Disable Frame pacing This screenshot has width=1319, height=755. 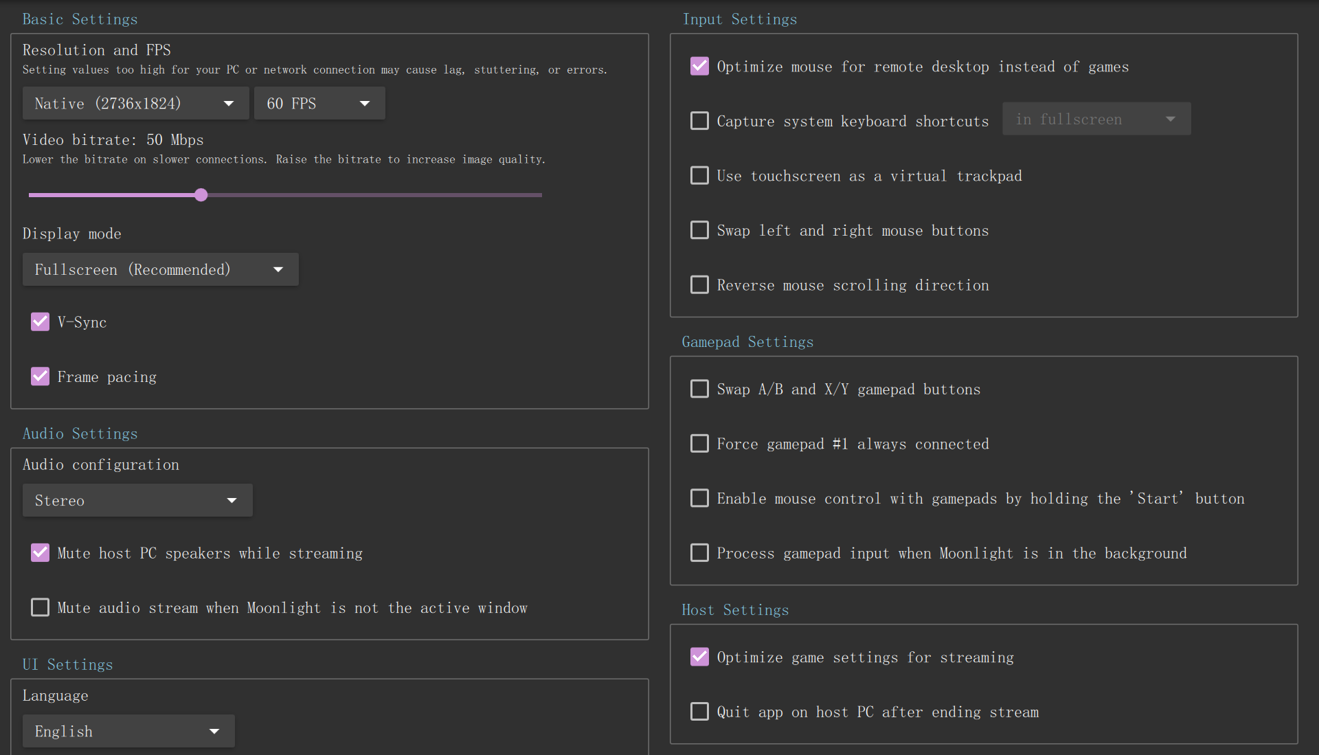point(40,376)
